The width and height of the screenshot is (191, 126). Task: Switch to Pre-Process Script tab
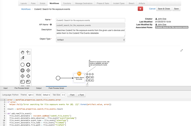(x=22, y=88)
